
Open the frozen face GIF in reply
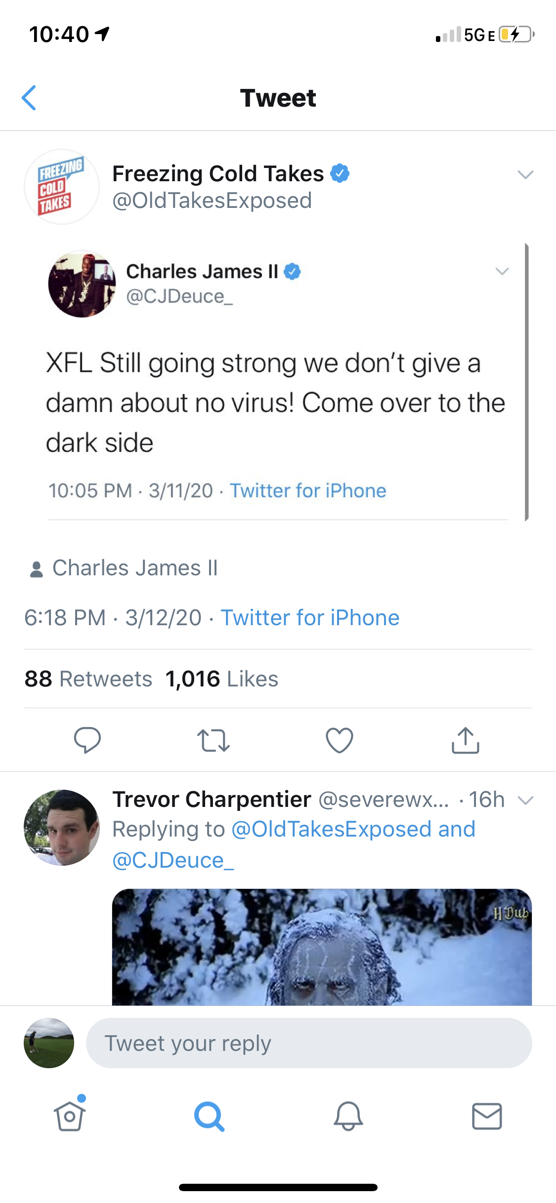(322, 947)
